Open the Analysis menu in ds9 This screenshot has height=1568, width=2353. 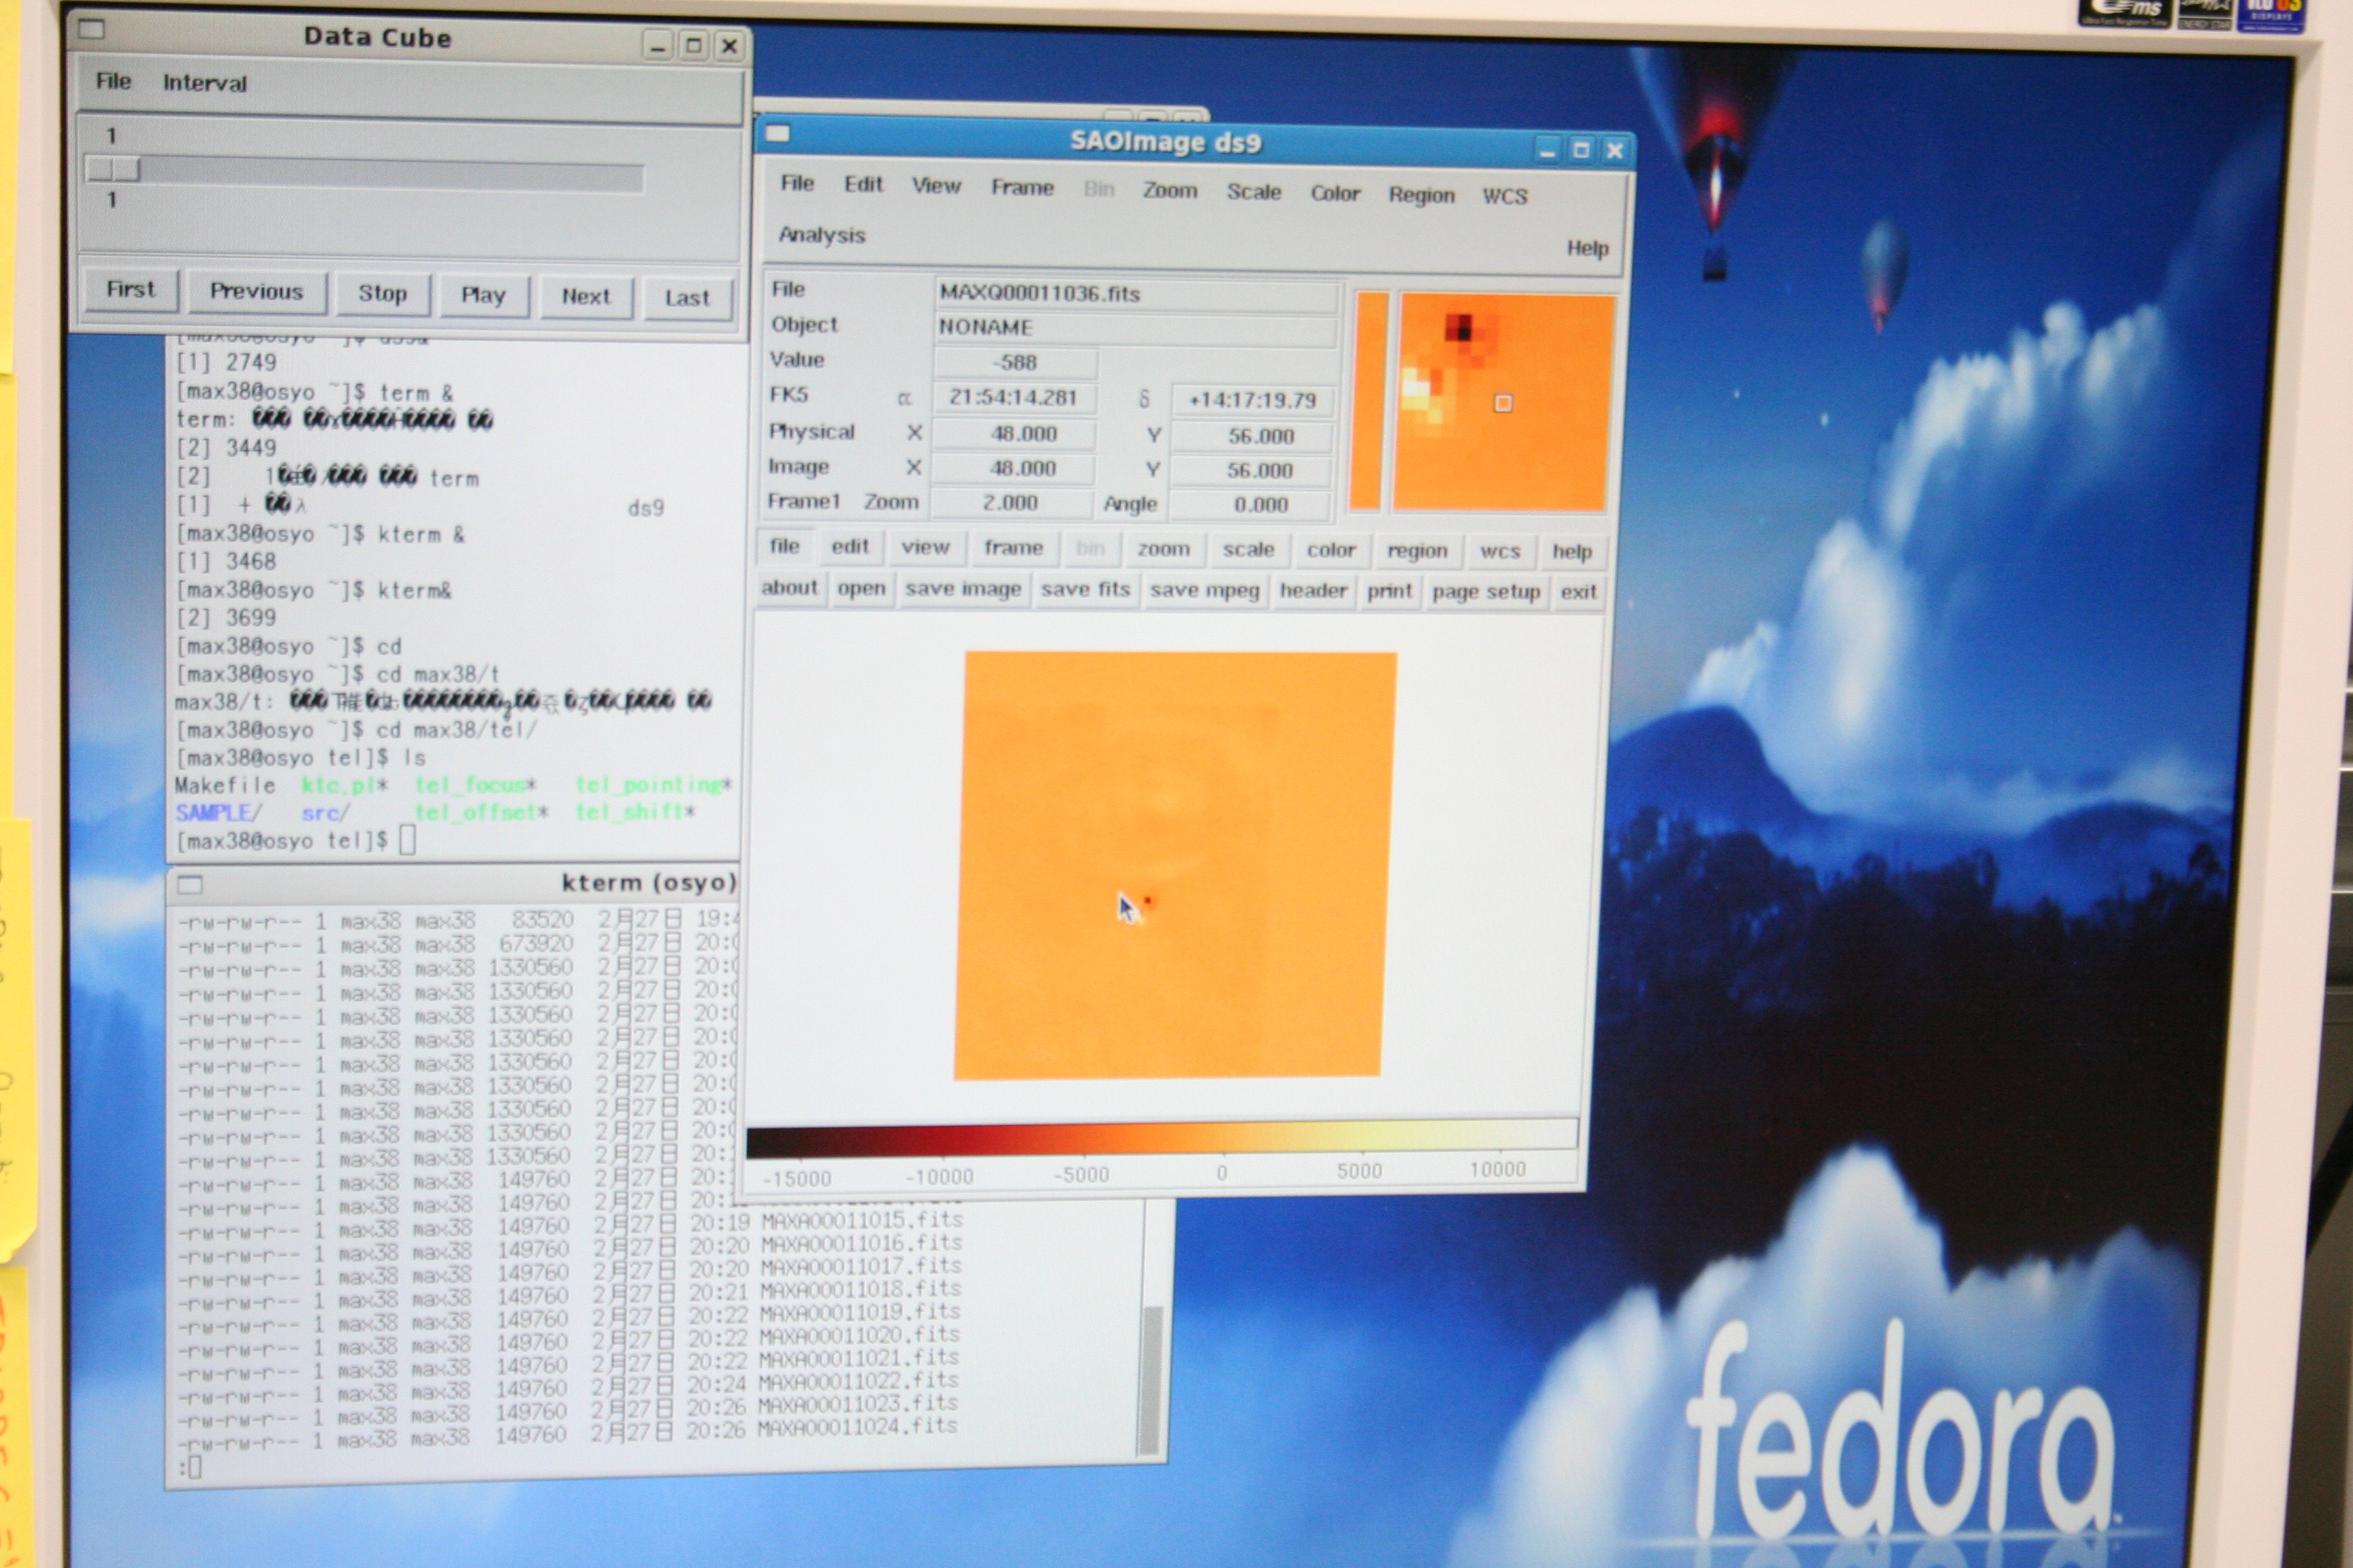821,235
